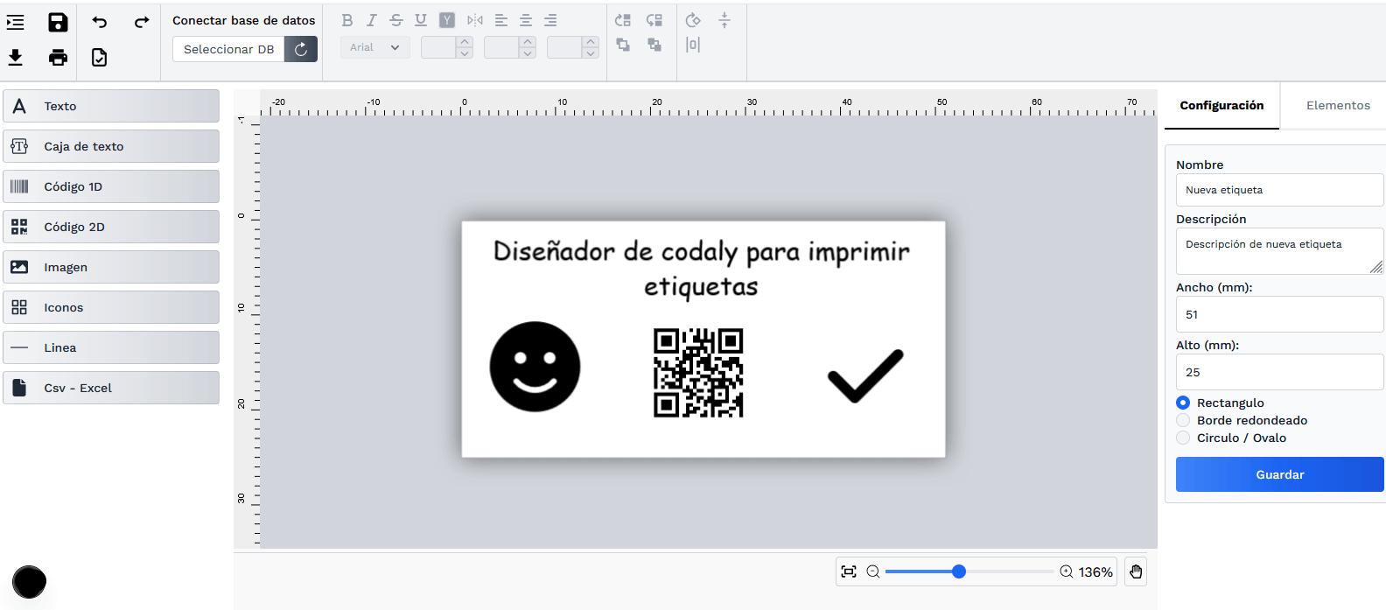The width and height of the screenshot is (1386, 610).
Task: Apply bold formatting
Action: [347, 20]
